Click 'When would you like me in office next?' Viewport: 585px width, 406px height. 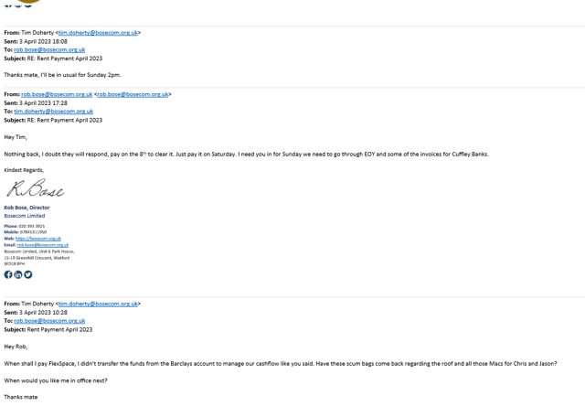pos(56,380)
